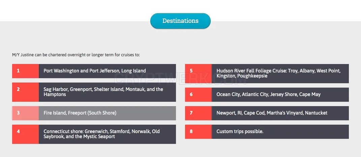The image size is (361, 157).
Task: Select the red number 7 block
Action: [198, 113]
